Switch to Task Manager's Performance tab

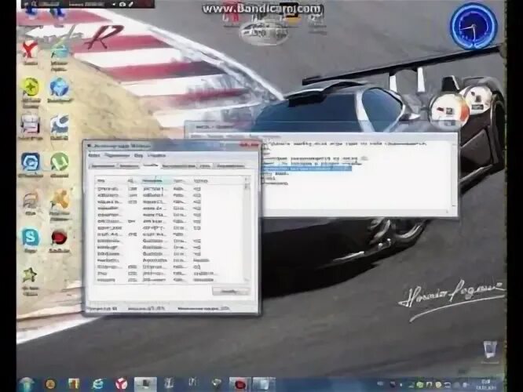click(x=179, y=165)
